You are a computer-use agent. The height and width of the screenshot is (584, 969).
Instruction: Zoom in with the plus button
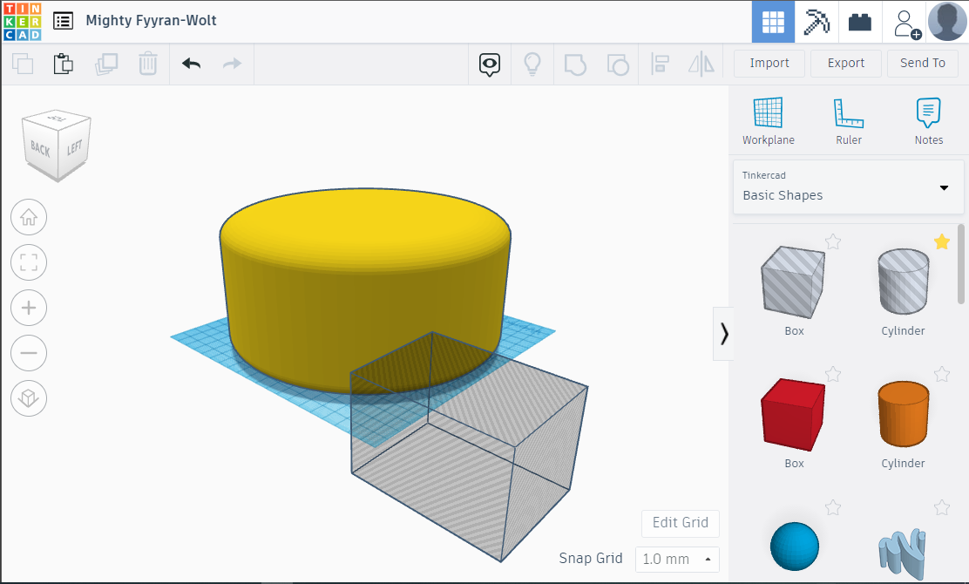click(29, 308)
